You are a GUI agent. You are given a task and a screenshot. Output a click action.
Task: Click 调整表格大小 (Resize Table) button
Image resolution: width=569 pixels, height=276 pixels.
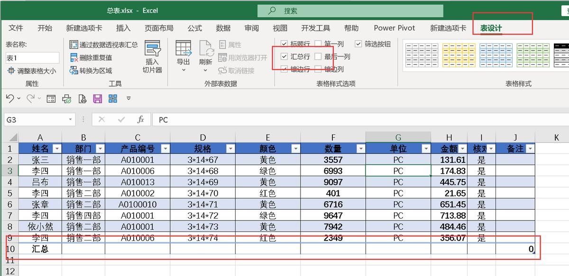coord(31,71)
